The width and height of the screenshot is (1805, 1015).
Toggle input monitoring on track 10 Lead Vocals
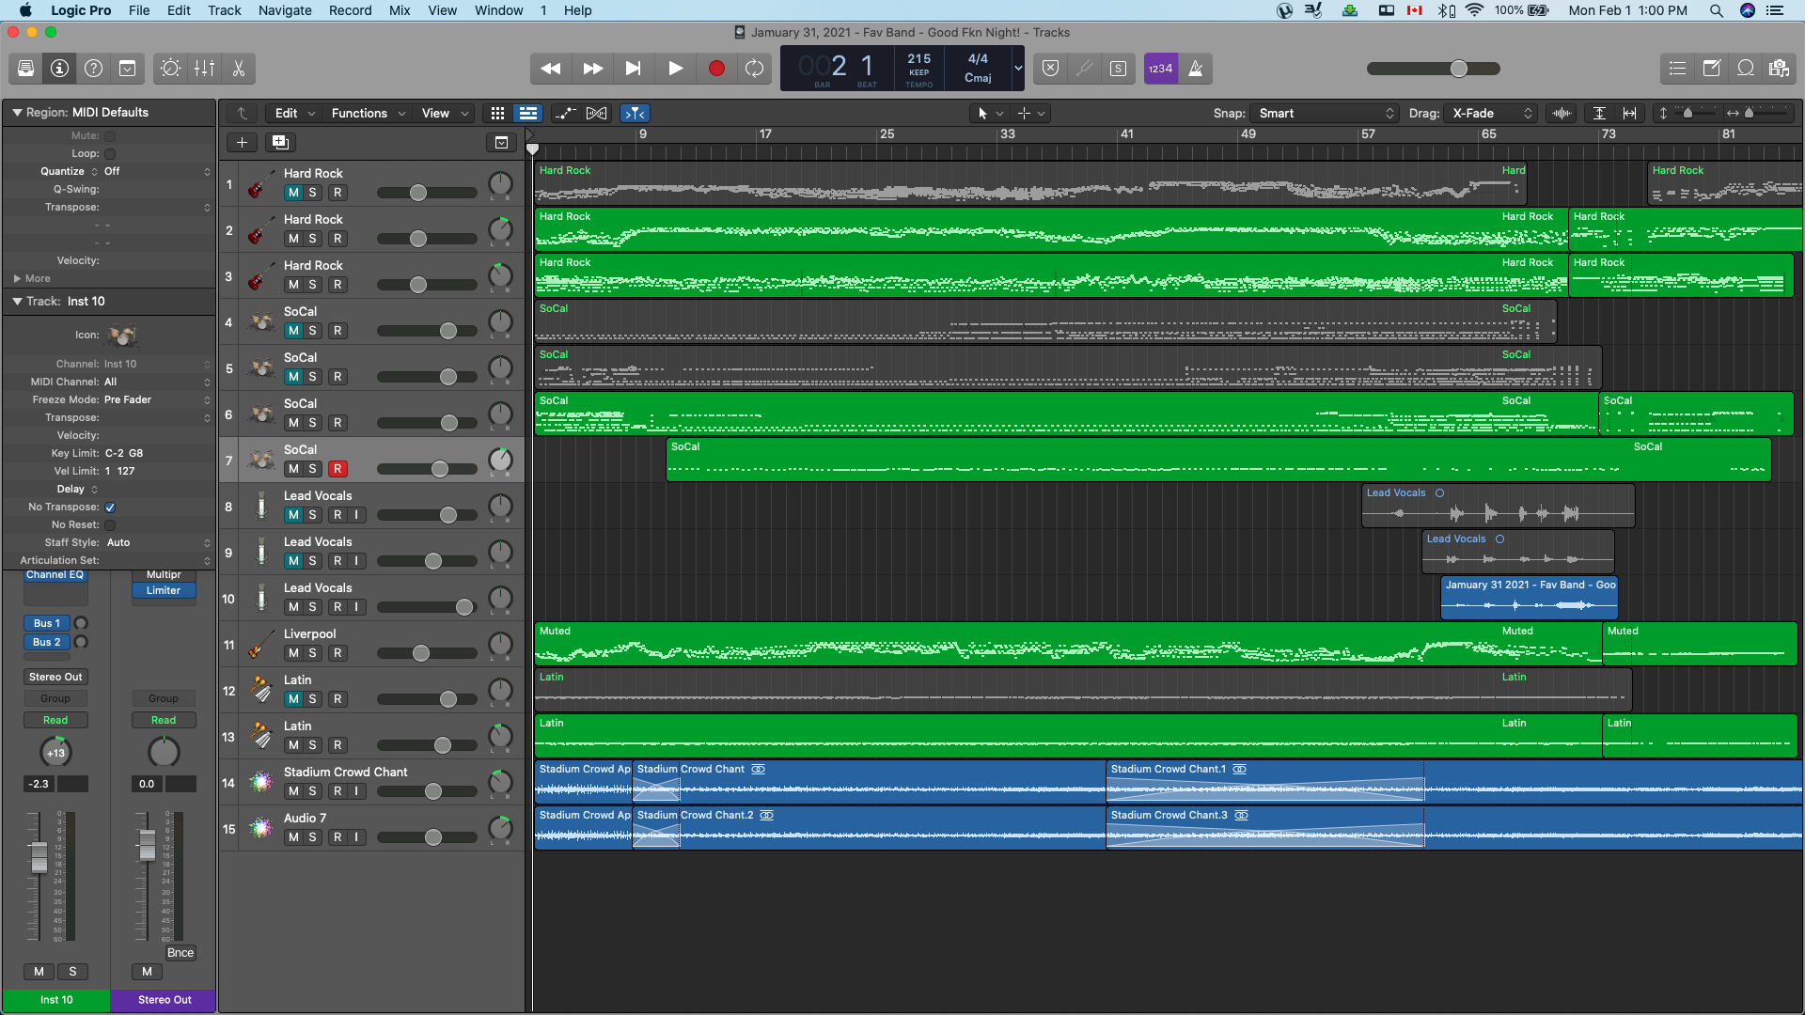coord(356,607)
